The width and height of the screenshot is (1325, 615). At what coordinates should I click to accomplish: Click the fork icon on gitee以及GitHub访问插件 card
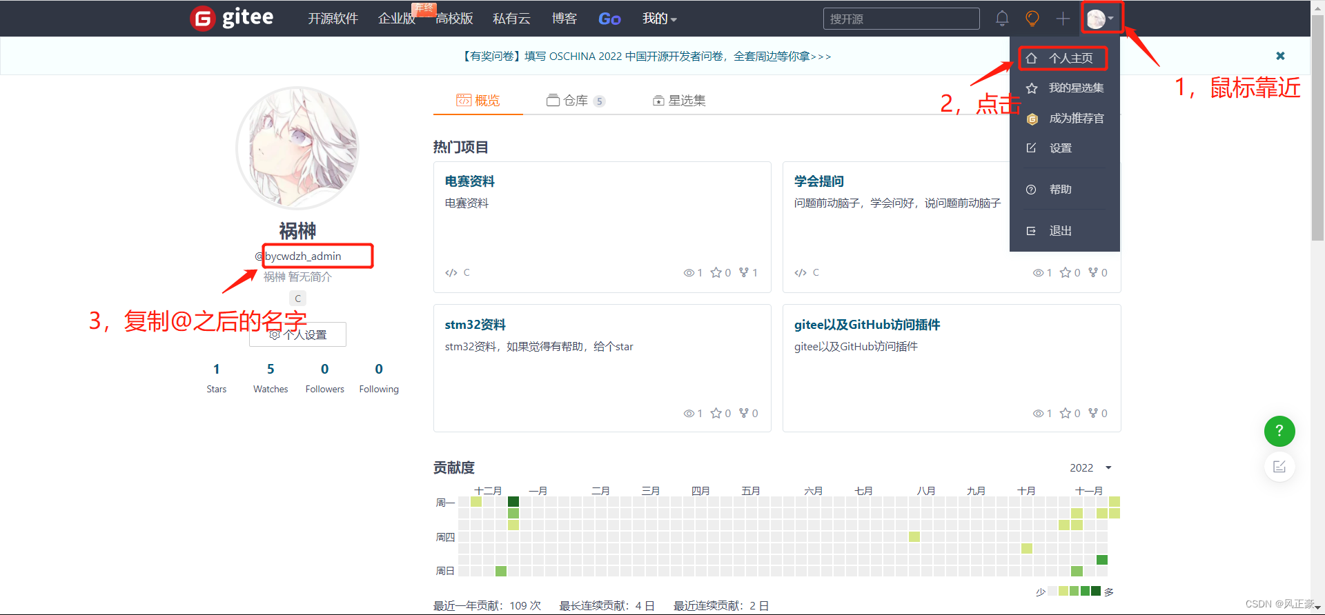1092,413
